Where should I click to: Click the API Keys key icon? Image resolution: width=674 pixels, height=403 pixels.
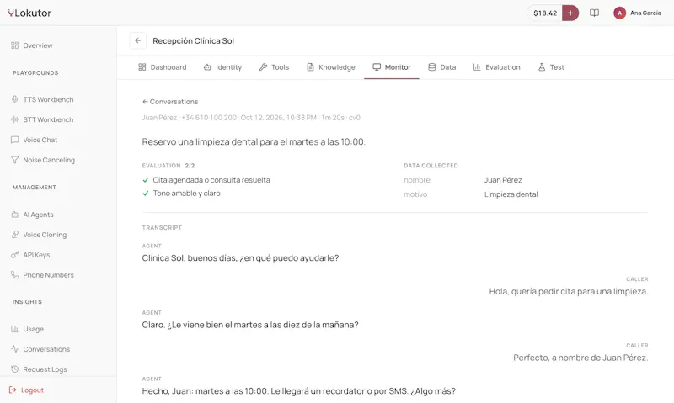tap(14, 255)
